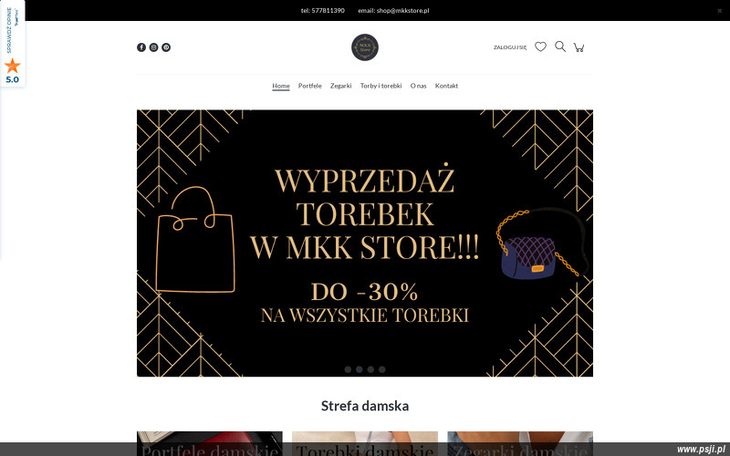Open the Torby i torebki menu
The width and height of the screenshot is (730, 456).
381,86
